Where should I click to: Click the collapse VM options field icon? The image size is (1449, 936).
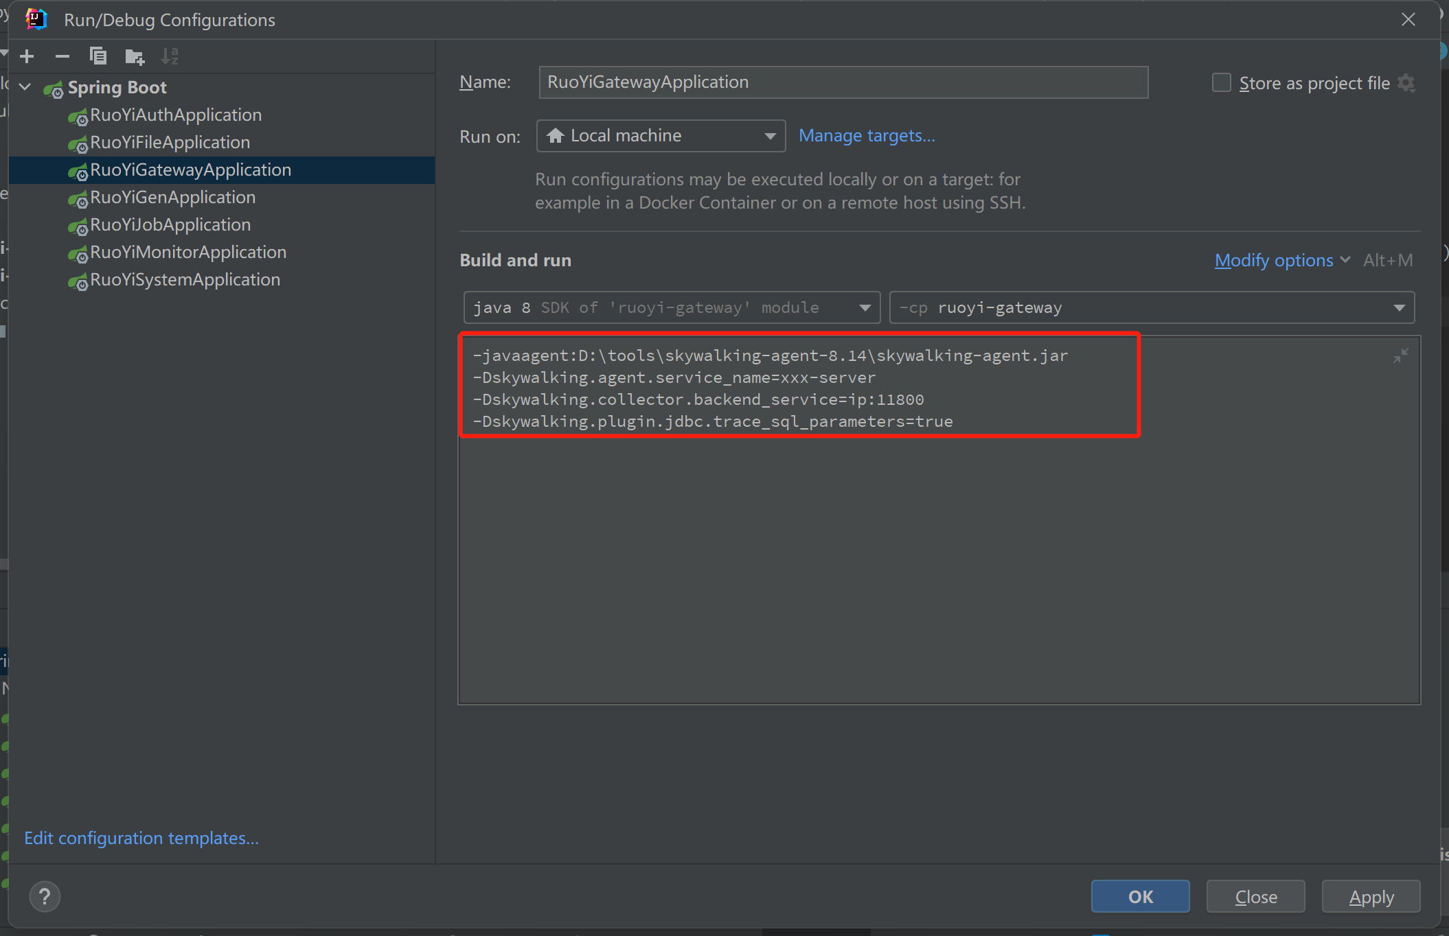click(x=1400, y=355)
